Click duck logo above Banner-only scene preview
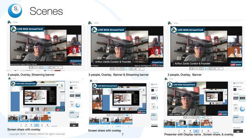This screenshot has height=138, width=246. 170,23
